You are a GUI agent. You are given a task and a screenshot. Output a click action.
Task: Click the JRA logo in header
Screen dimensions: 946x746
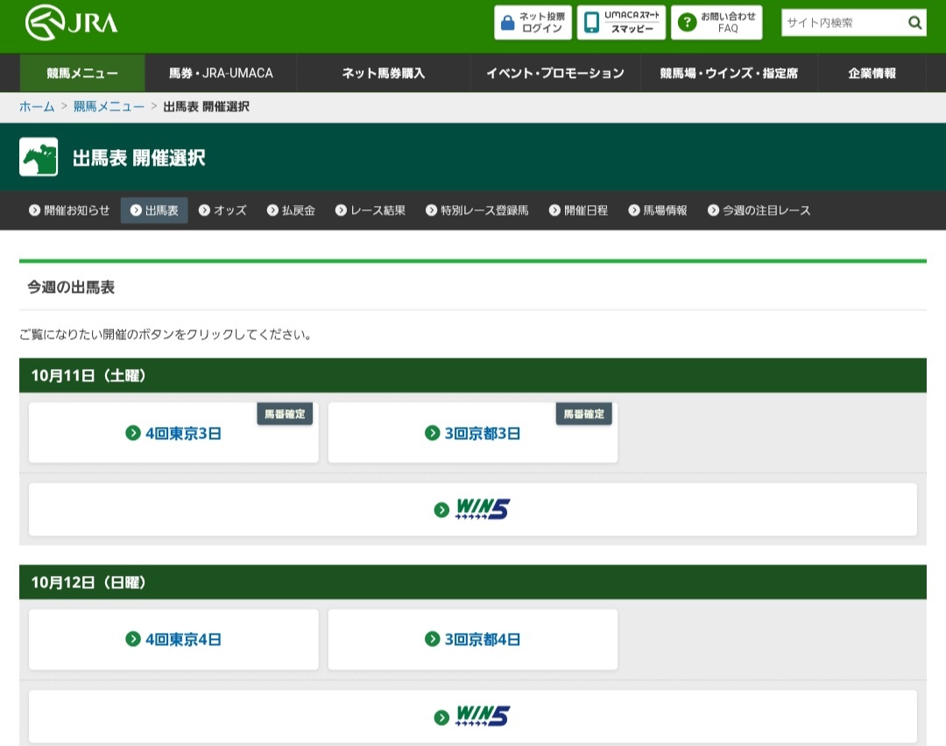pos(71,23)
